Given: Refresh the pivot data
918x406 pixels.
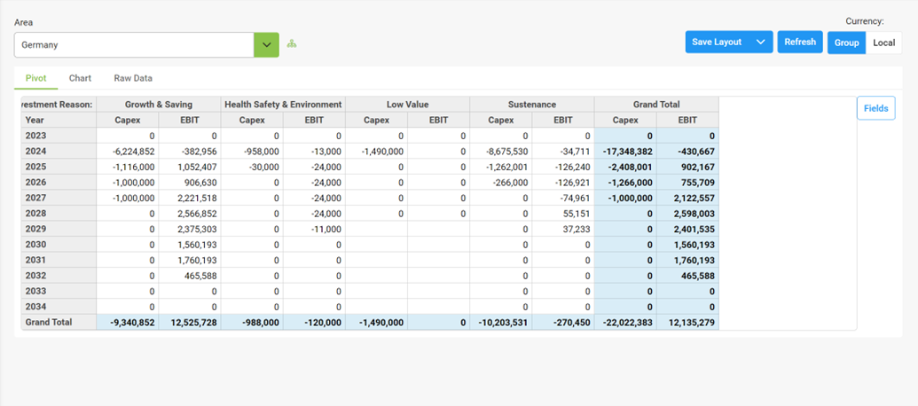Looking at the screenshot, I should coord(800,43).
